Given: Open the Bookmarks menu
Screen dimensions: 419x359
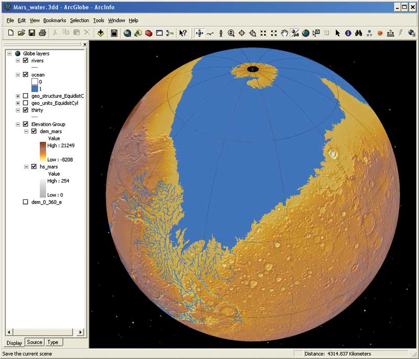Looking at the screenshot, I should pyautogui.click(x=54, y=20).
